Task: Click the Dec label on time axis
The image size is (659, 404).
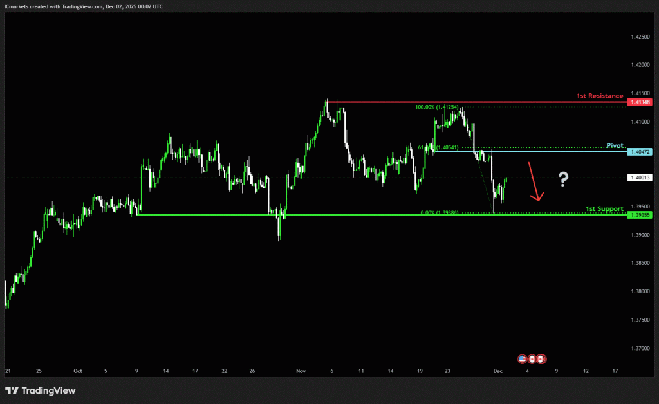Action: (x=497, y=371)
